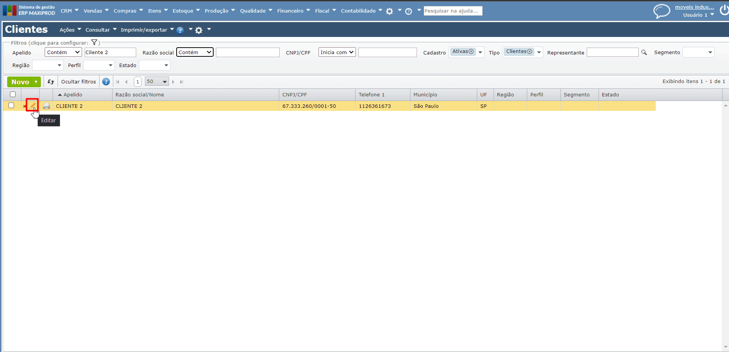Open the Consultar menu
Viewport: 729px width, 352px height.
coord(101,30)
